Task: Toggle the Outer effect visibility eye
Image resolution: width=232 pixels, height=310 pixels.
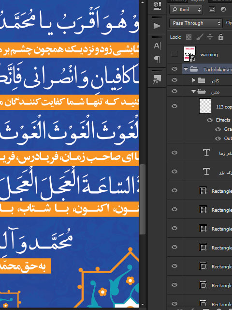Action: [x=218, y=139]
